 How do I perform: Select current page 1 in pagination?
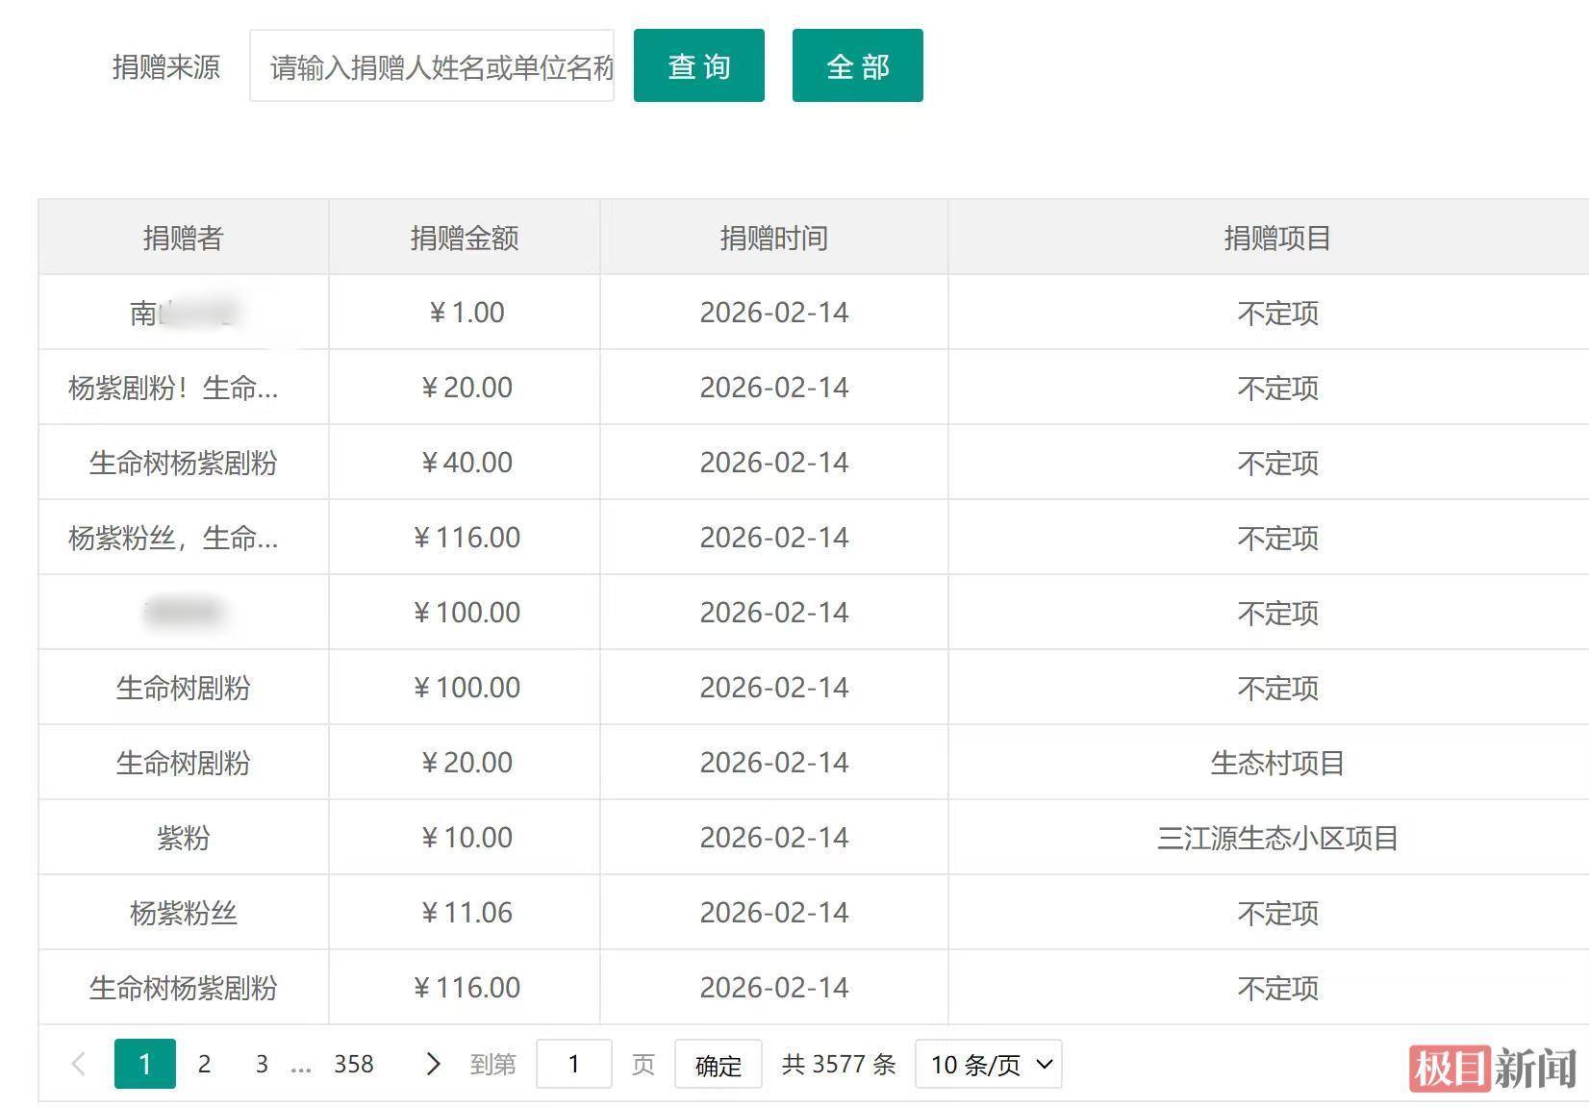144,1064
